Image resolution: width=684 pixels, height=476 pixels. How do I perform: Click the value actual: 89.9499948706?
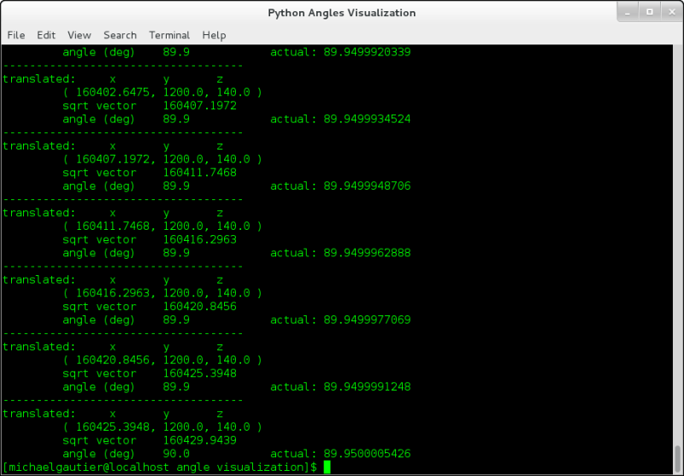point(340,186)
